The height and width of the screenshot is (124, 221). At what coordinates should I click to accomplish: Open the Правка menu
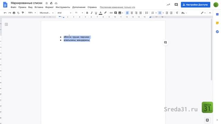pos(22,7)
